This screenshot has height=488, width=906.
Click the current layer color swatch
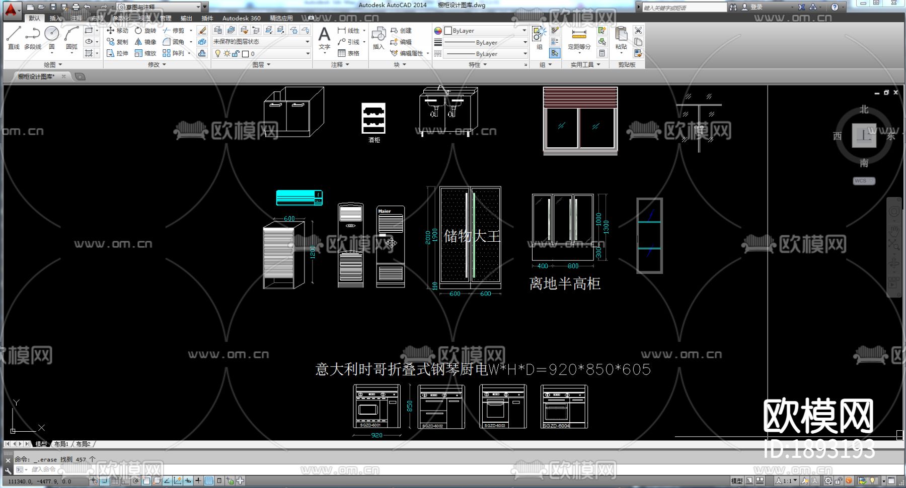coord(246,54)
